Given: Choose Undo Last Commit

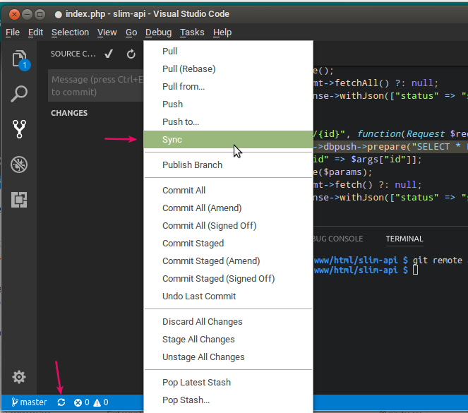Looking at the screenshot, I should click(199, 297).
